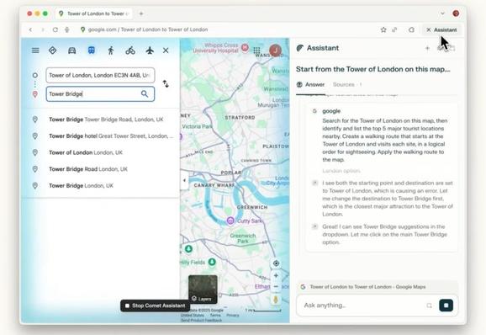Stop Comet Assistant
Image resolution: width=486 pixels, height=335 pixels.
coord(155,306)
